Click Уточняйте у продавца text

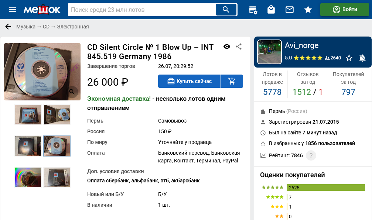[x=185, y=142]
